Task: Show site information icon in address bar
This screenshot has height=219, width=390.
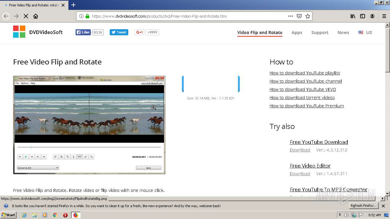Action: pos(81,16)
